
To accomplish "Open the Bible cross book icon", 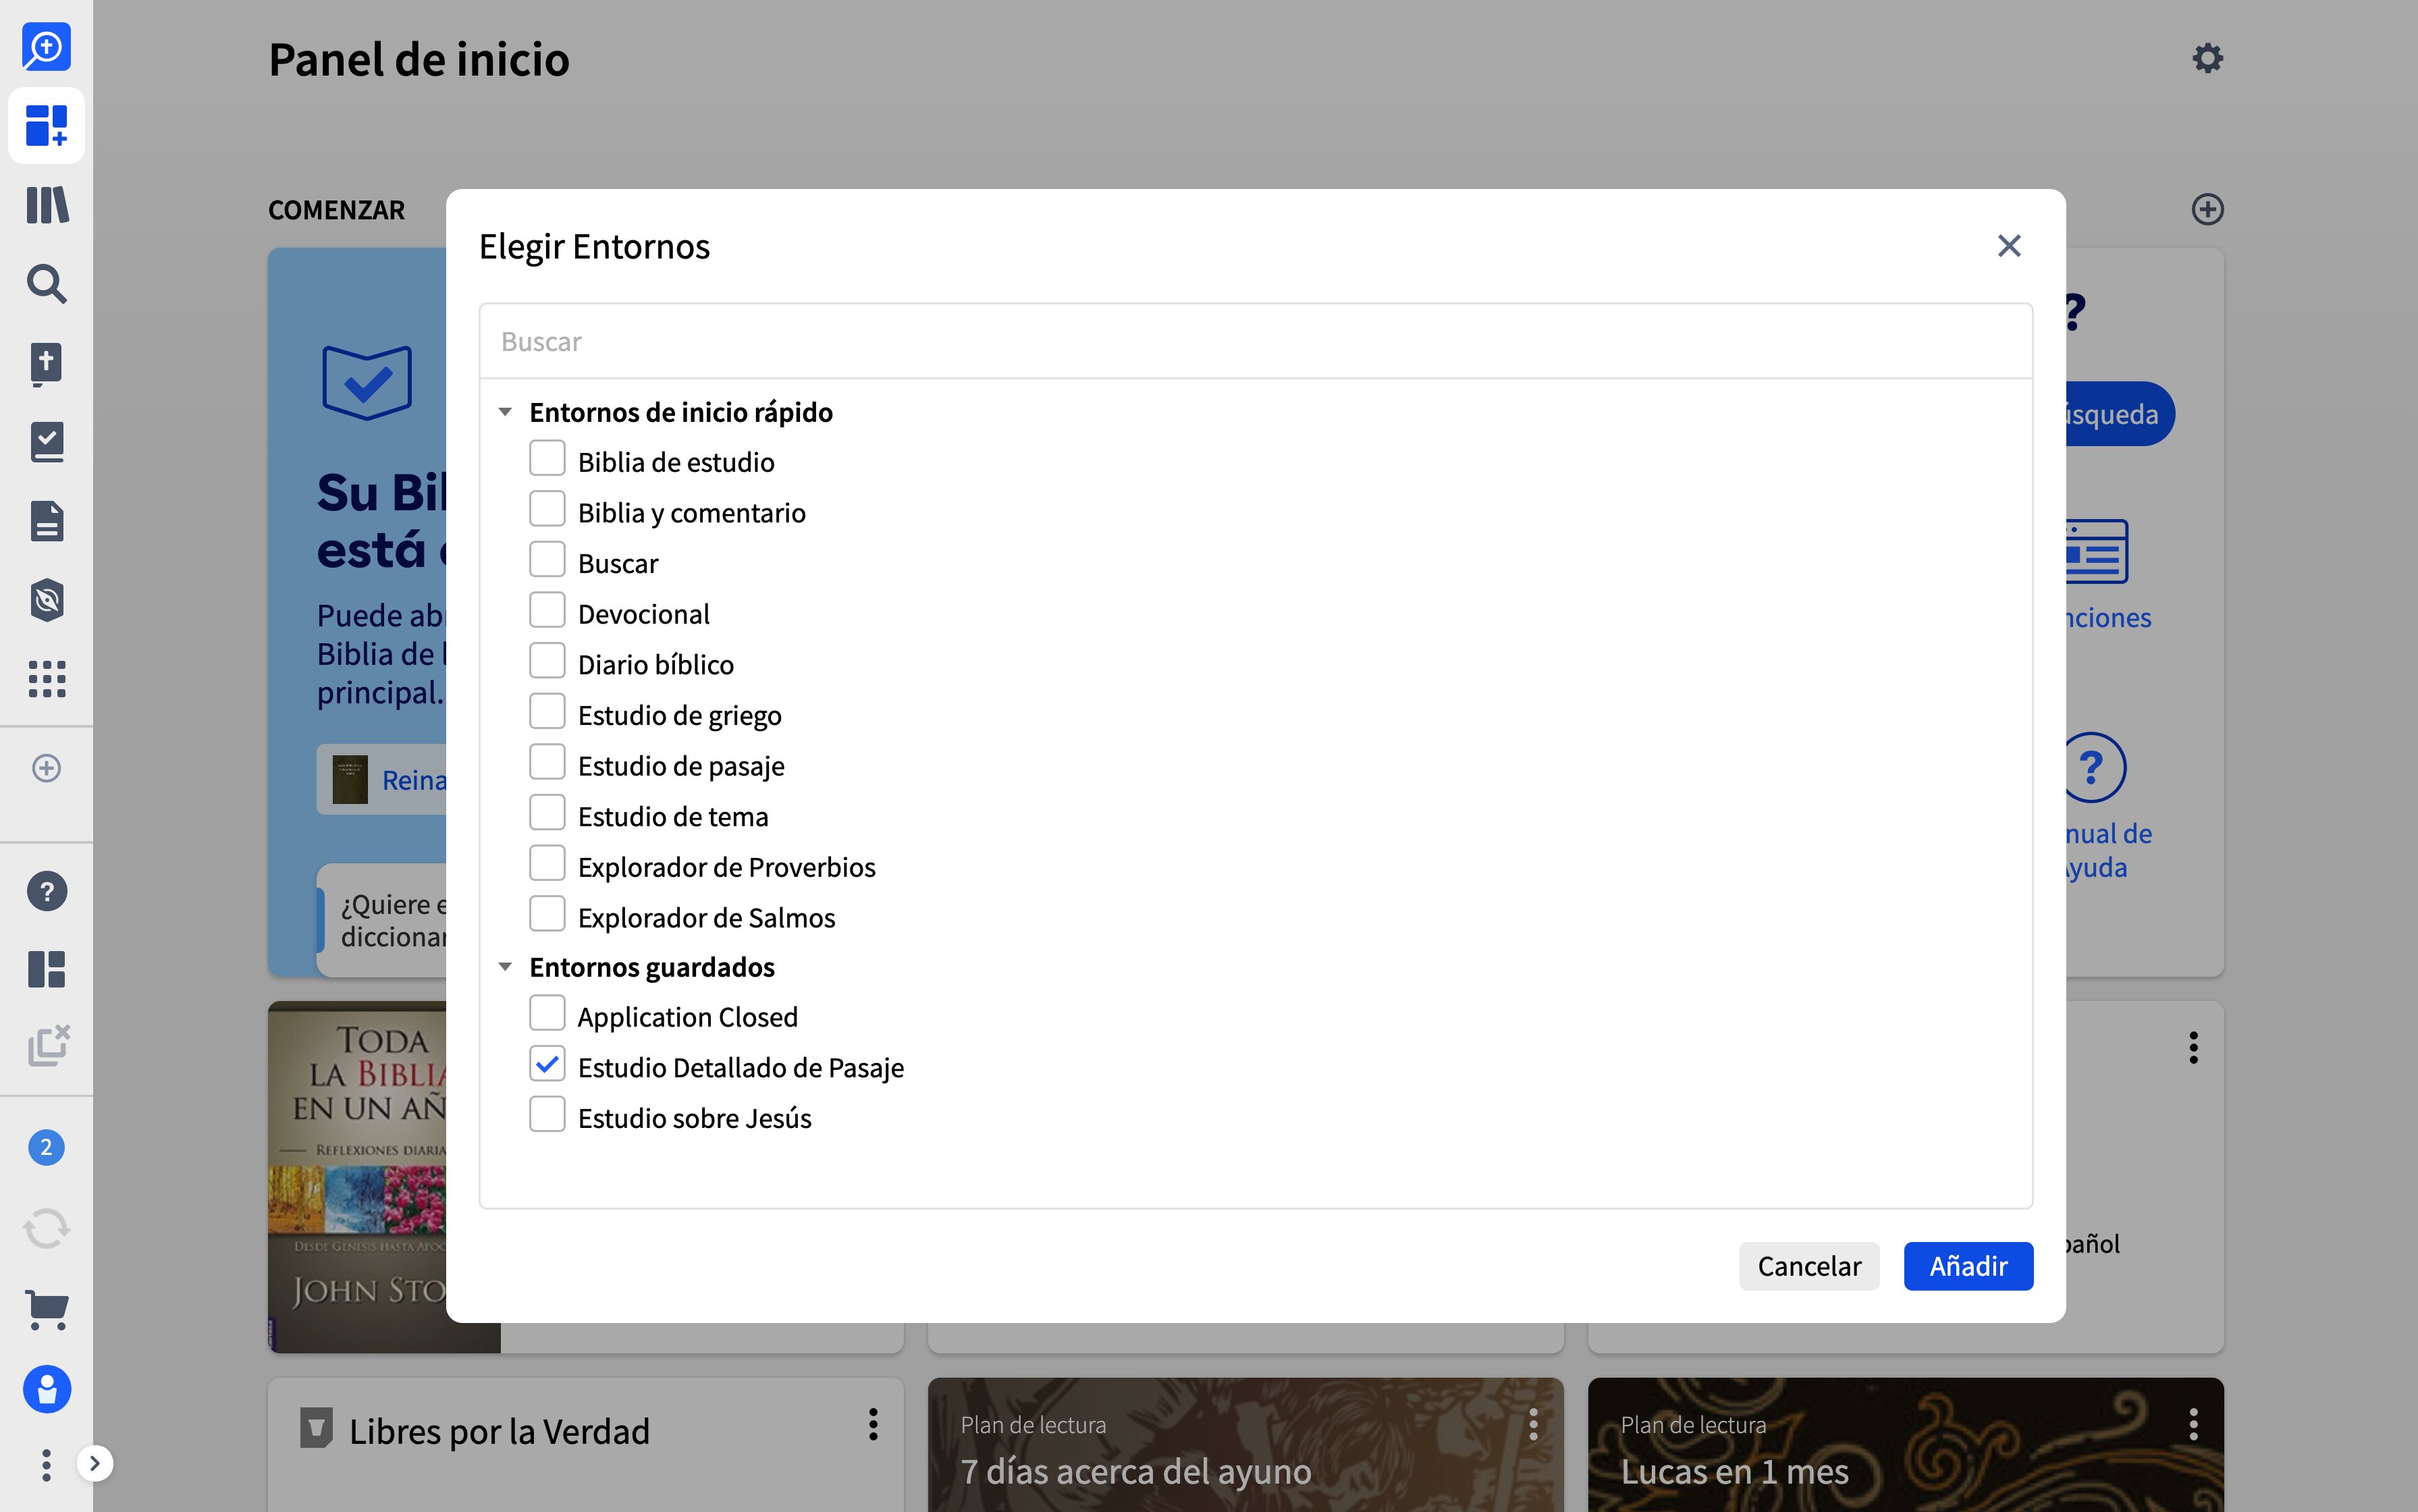I will [x=46, y=363].
